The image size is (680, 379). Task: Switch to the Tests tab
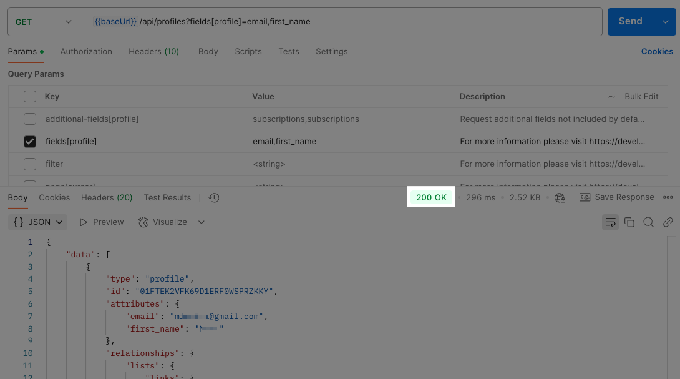click(x=289, y=51)
